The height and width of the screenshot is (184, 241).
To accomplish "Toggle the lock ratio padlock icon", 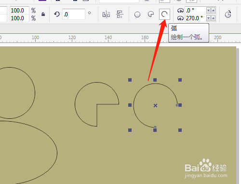I will 43,14.
